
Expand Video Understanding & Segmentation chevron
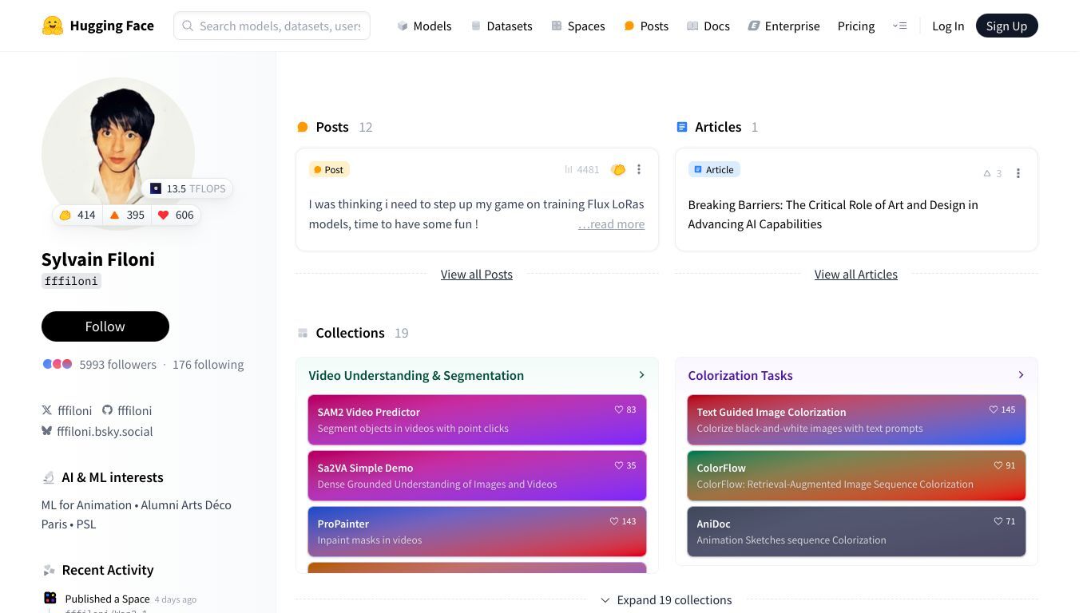pos(641,375)
